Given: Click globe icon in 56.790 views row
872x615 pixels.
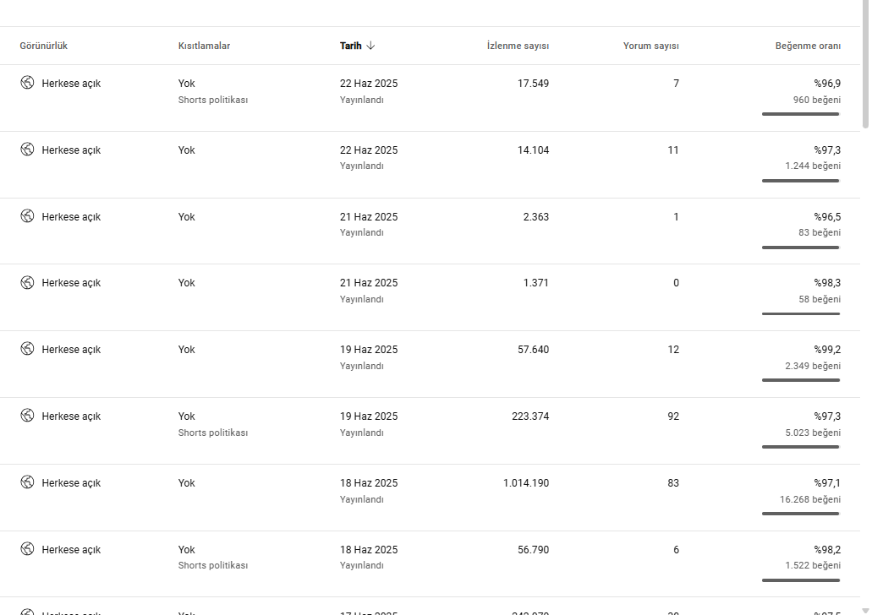Looking at the screenshot, I should pos(27,548).
